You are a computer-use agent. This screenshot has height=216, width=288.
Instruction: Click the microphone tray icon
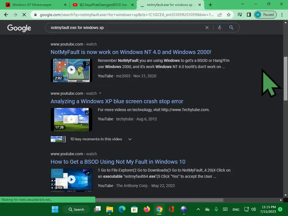coord(216,209)
